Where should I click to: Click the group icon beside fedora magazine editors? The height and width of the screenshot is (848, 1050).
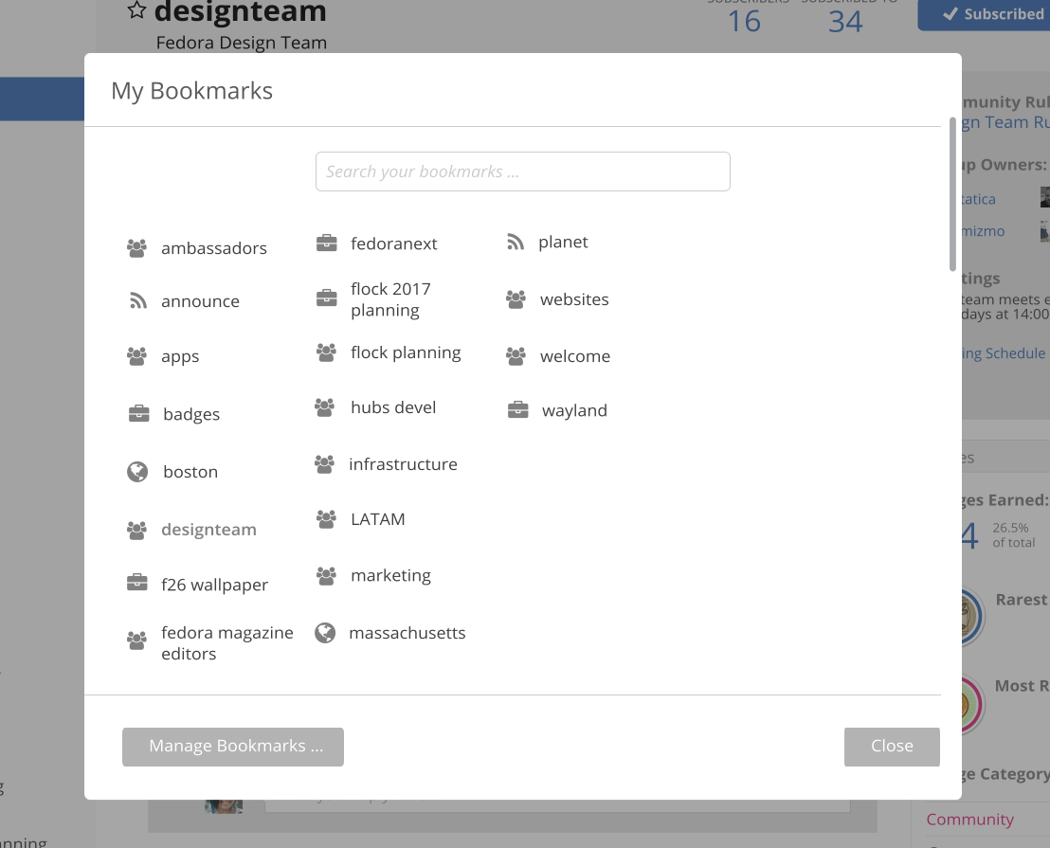(136, 641)
